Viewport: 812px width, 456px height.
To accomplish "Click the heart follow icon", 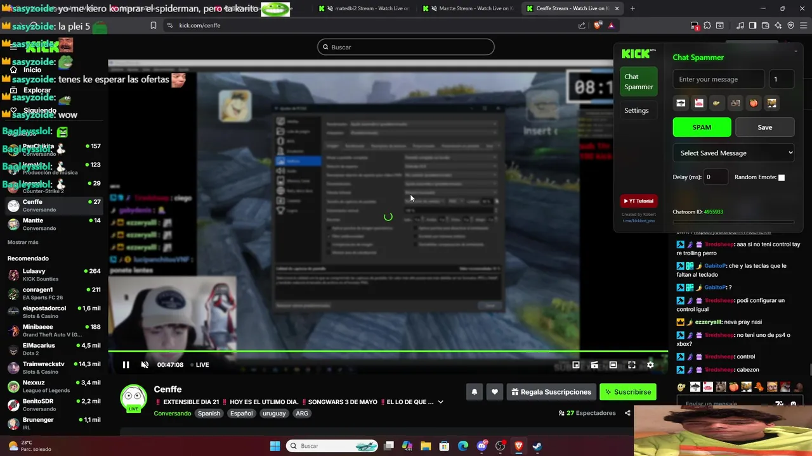I will pos(494,392).
